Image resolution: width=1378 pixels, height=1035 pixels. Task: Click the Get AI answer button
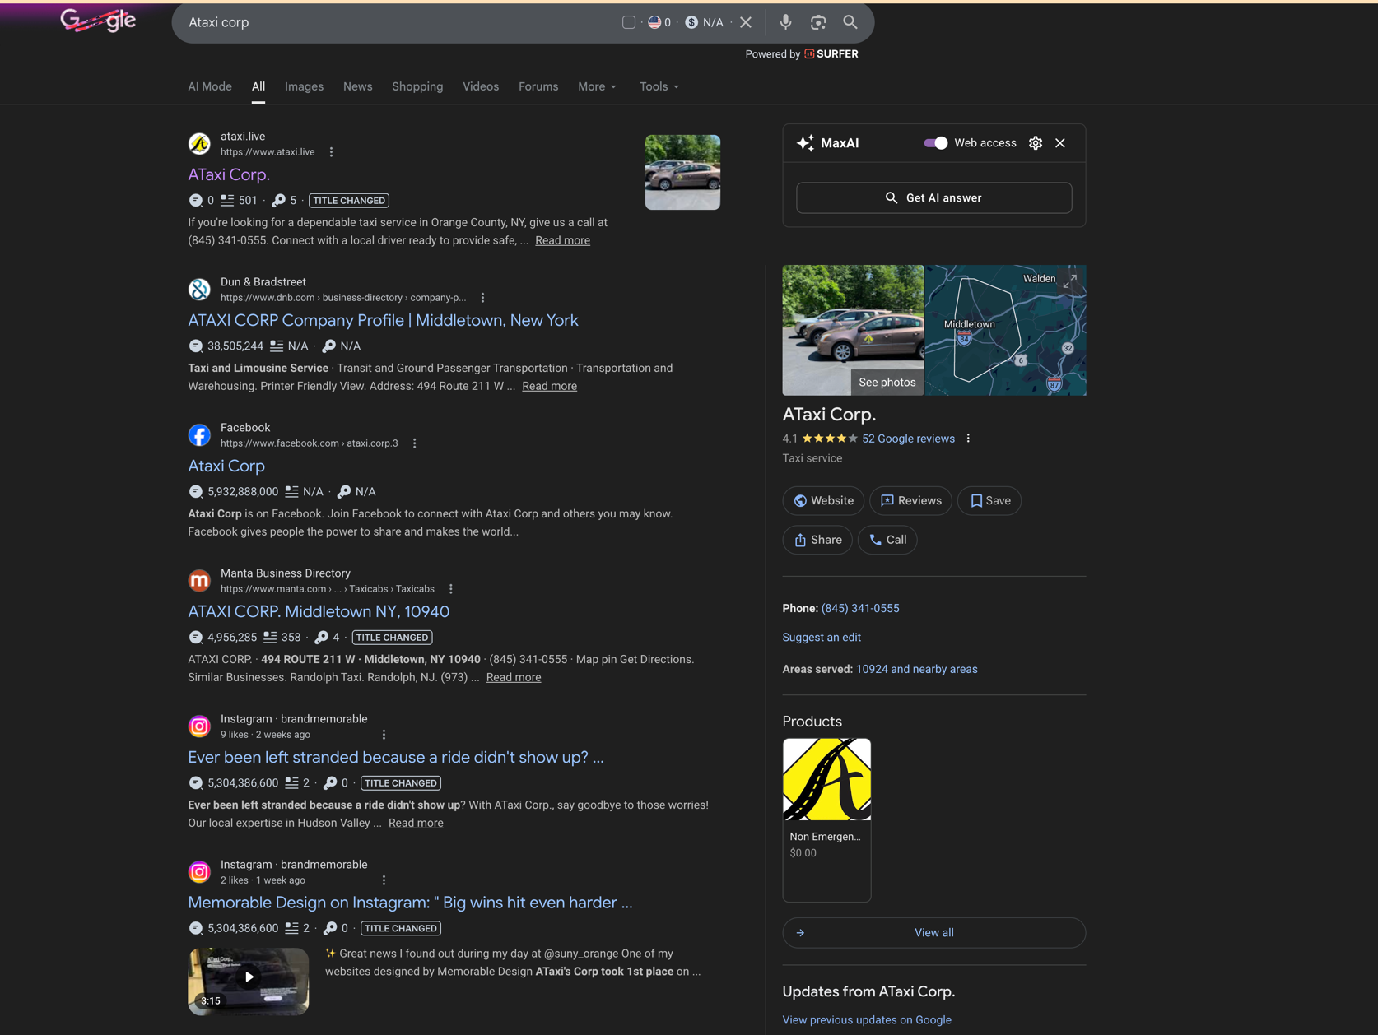pos(933,197)
